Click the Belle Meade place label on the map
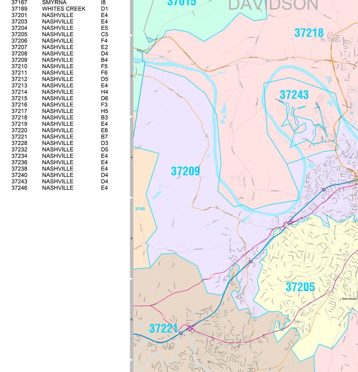The image size is (358, 372). point(349,299)
